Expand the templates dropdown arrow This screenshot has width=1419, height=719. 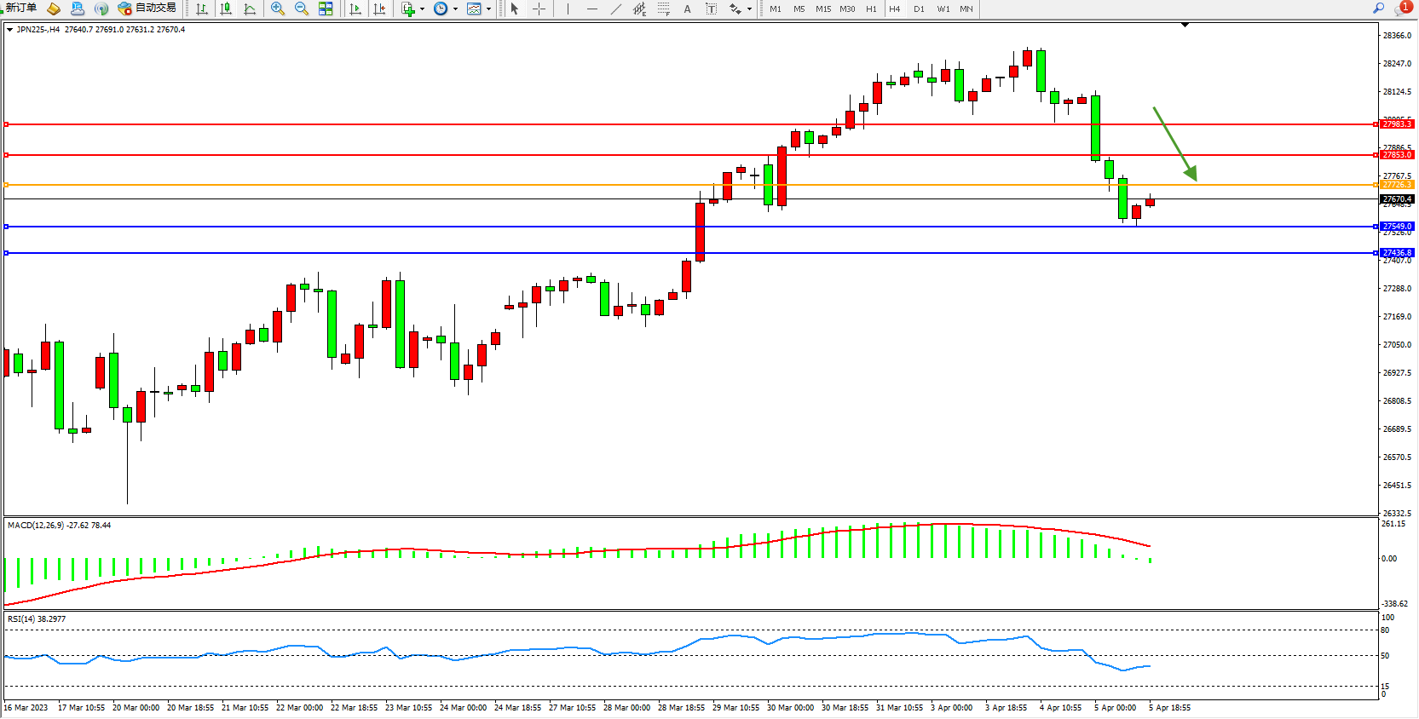coord(488,9)
